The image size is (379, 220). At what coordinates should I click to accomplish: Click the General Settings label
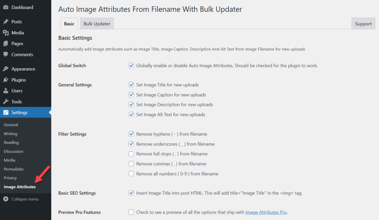coord(75,85)
